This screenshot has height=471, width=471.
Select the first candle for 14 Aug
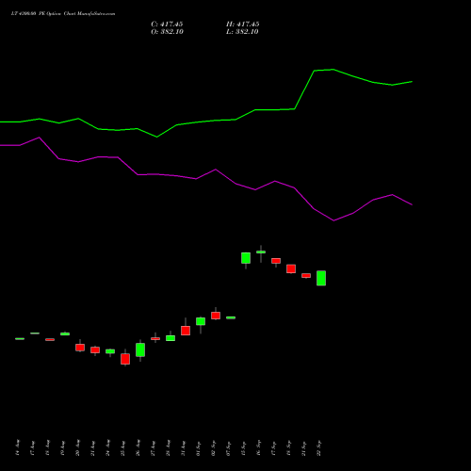click(x=20, y=338)
